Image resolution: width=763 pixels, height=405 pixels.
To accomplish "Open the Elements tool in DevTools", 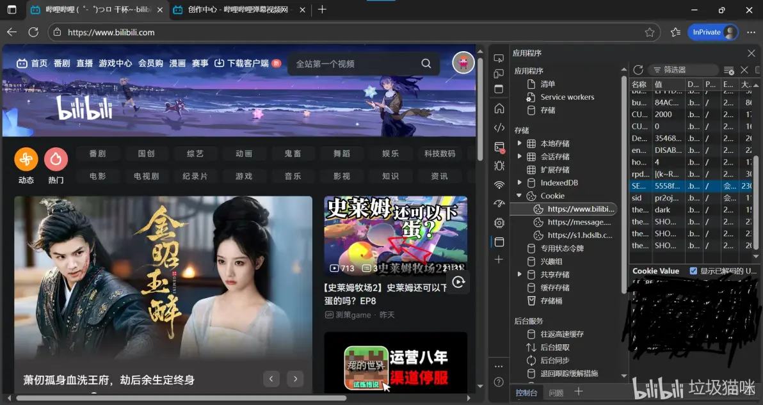I will [499, 127].
